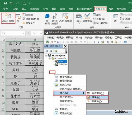Viewport: 132px width, 115px height.
Task: Switch to 数据 ribbon tab
Action: [x=54, y=9]
